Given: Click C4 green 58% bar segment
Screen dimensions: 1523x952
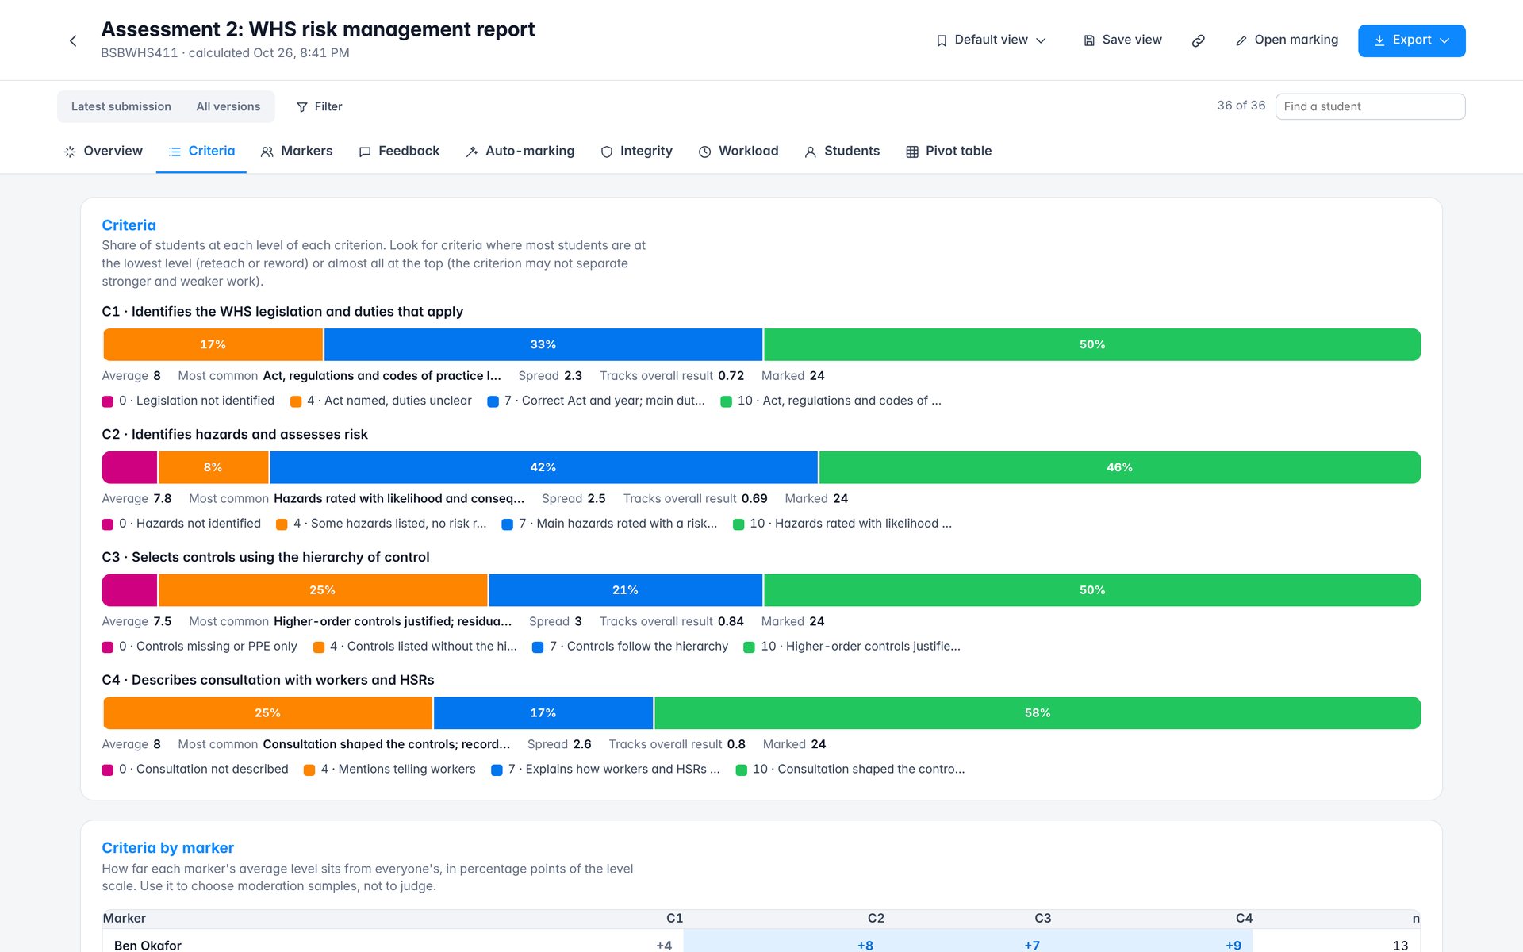Looking at the screenshot, I should pos(1038,713).
